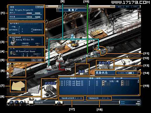Viewport: 151px width, 113px height.
Task: Click the circular refresh icon bottom-left
Action: point(12,103)
